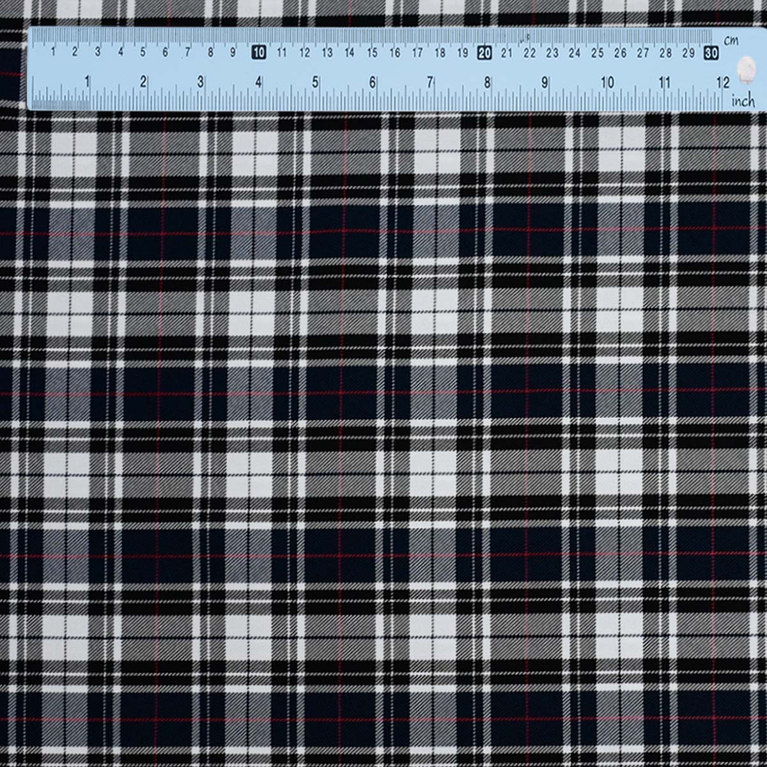Click the boxed 30 cm mark on ruler

711,53
